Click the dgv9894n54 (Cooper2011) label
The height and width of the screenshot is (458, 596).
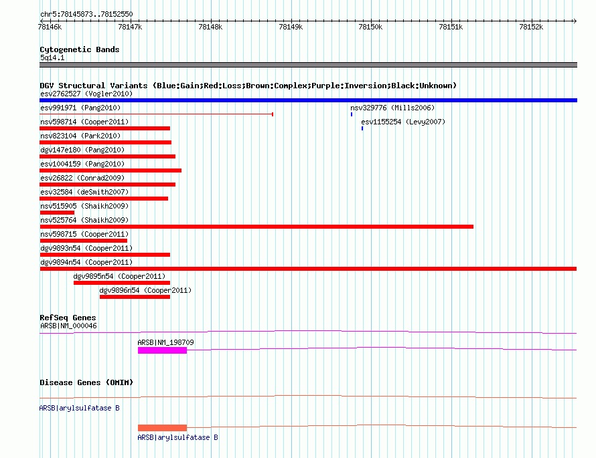coord(86,262)
